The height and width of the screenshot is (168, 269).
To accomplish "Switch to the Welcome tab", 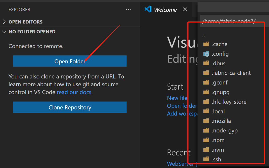I will pyautogui.click(x=165, y=10).
